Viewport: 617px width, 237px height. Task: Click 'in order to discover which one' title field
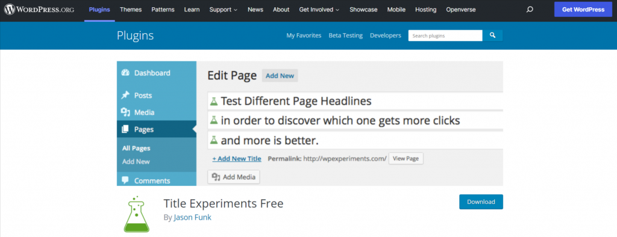355,120
